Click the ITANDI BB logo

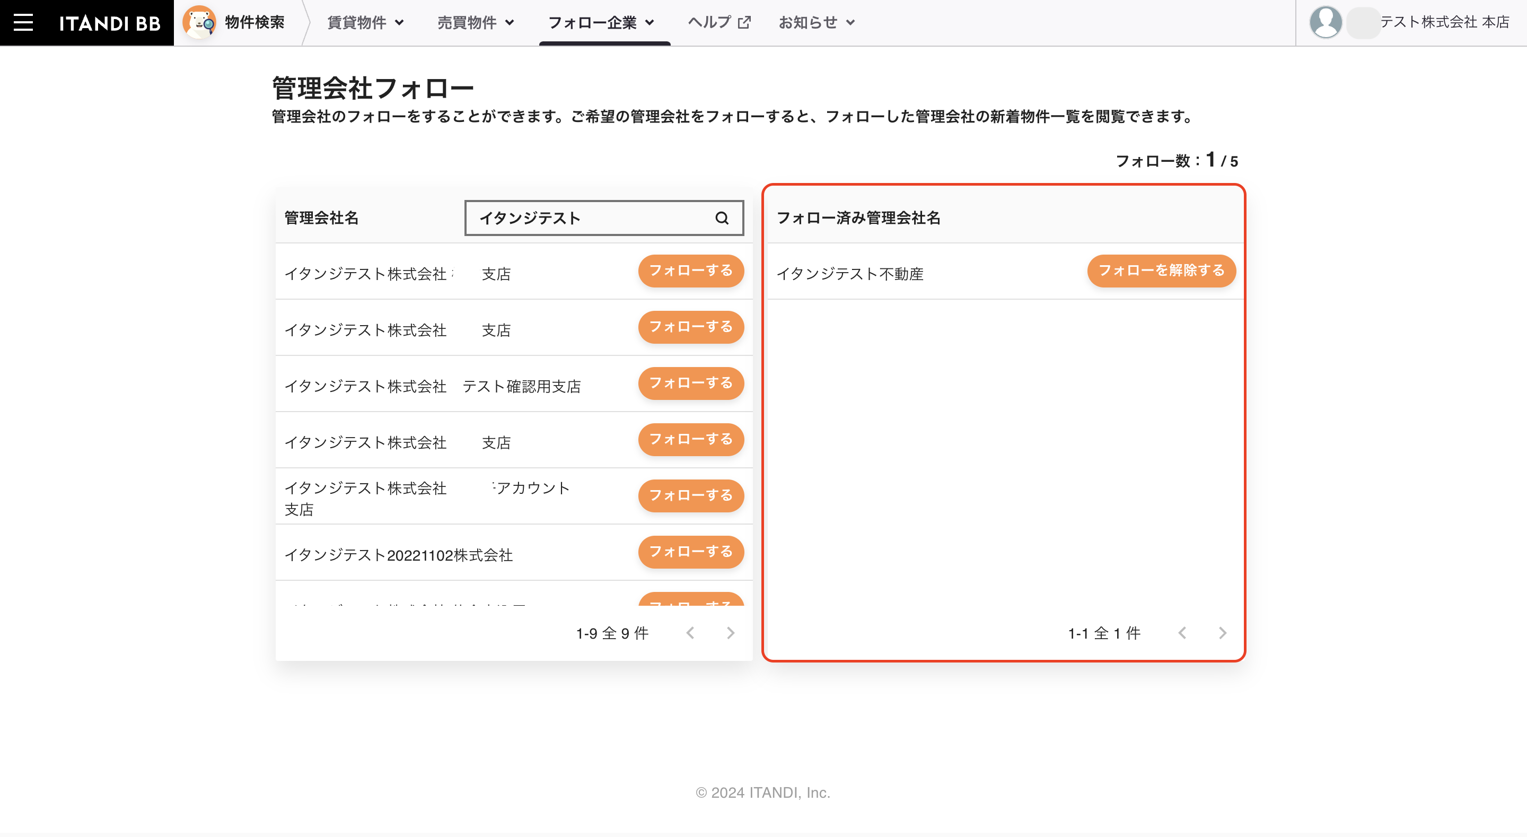110,23
